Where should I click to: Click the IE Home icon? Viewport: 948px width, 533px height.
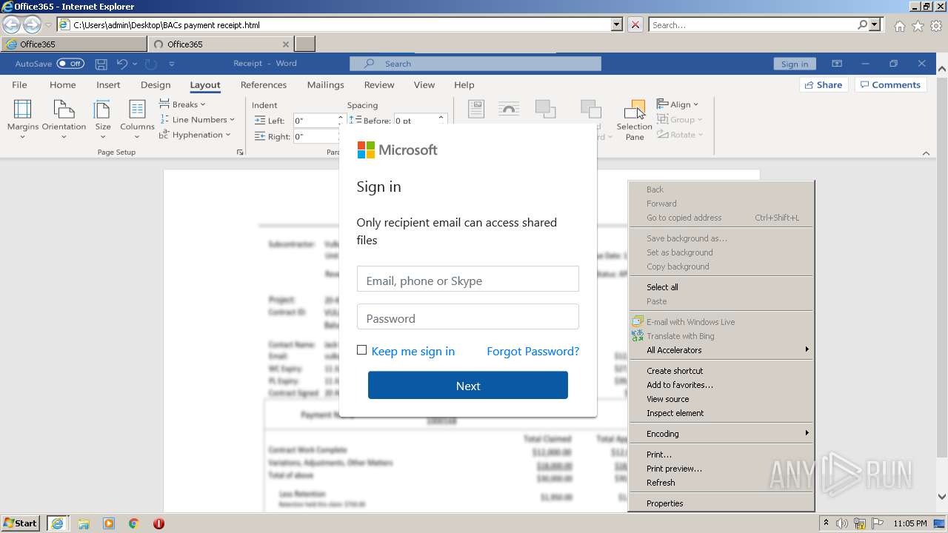point(899,26)
